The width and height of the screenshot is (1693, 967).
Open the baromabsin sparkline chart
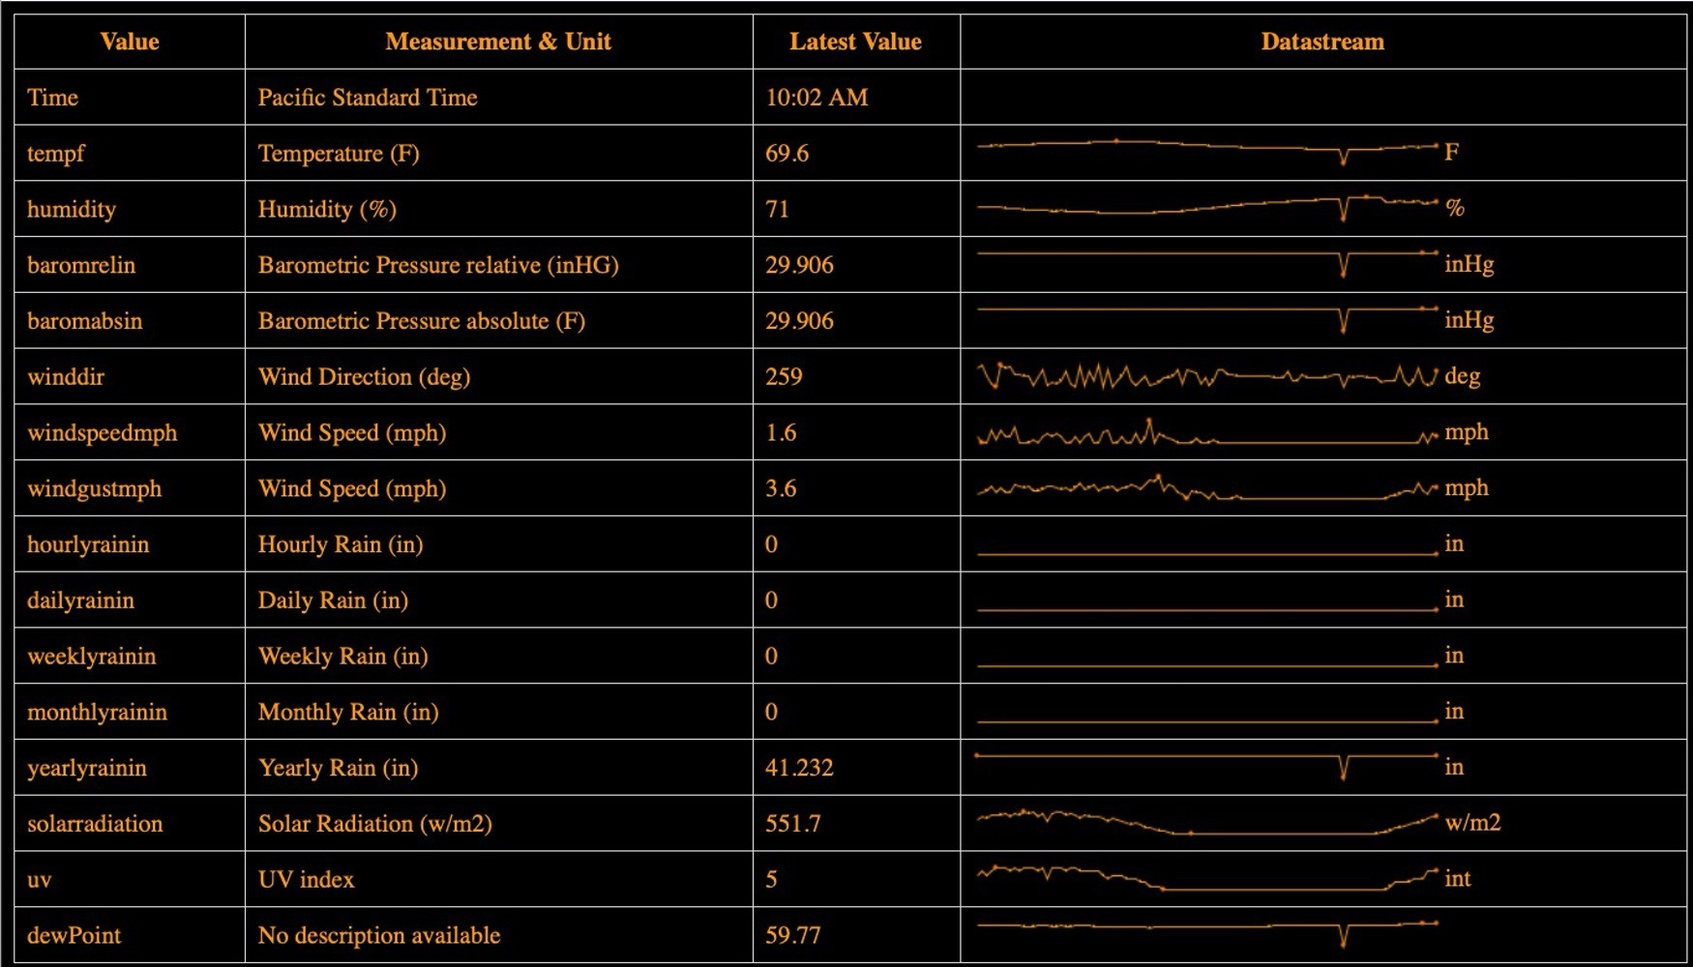1207,319
